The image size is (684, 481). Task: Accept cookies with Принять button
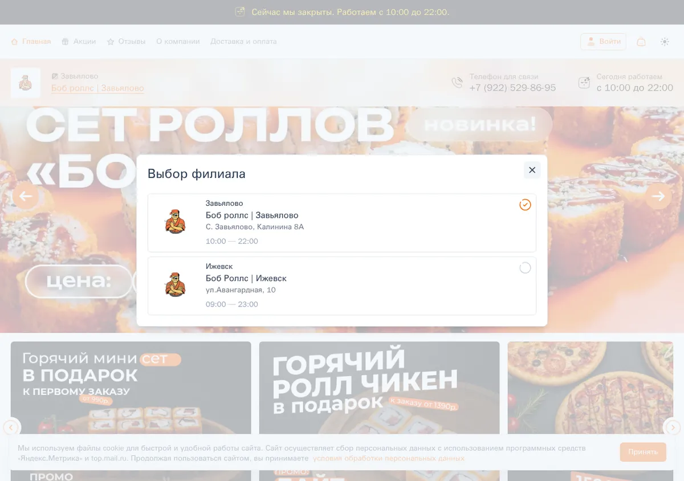pyautogui.click(x=643, y=452)
